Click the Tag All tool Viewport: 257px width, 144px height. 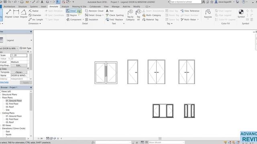[x=139, y=15]
